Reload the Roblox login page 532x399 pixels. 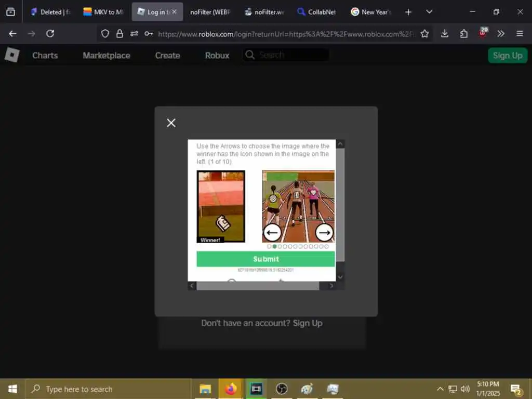click(50, 34)
